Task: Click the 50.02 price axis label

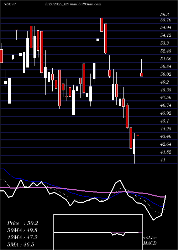Action: click(x=166, y=74)
